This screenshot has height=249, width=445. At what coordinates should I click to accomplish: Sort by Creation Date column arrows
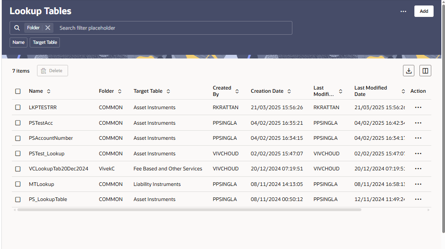pyautogui.click(x=289, y=91)
